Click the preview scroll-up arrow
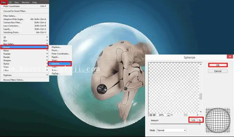234x137 pixels. click(201, 64)
